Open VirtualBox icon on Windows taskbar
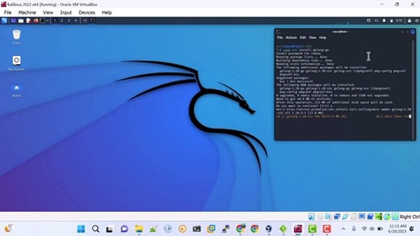 268,229
